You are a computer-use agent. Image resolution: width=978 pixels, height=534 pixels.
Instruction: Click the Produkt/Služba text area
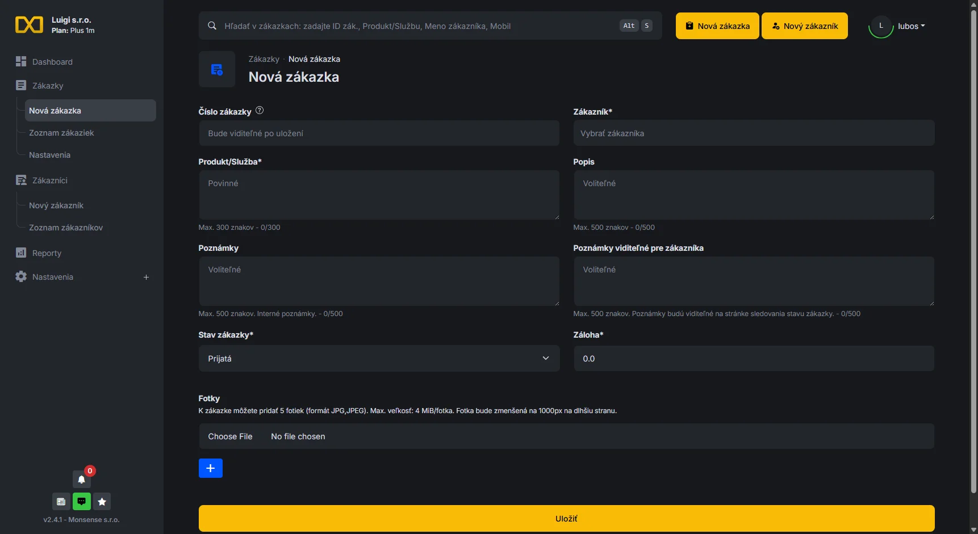[379, 195]
